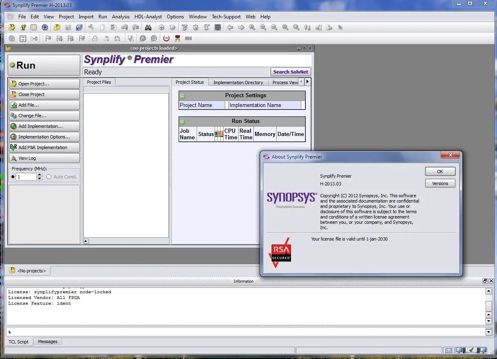Select the Project Files tab
This screenshot has height=359, width=497.
(99, 82)
